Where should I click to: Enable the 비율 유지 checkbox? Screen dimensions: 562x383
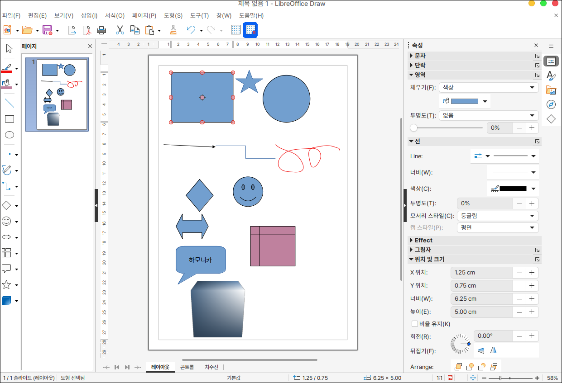[x=414, y=324]
